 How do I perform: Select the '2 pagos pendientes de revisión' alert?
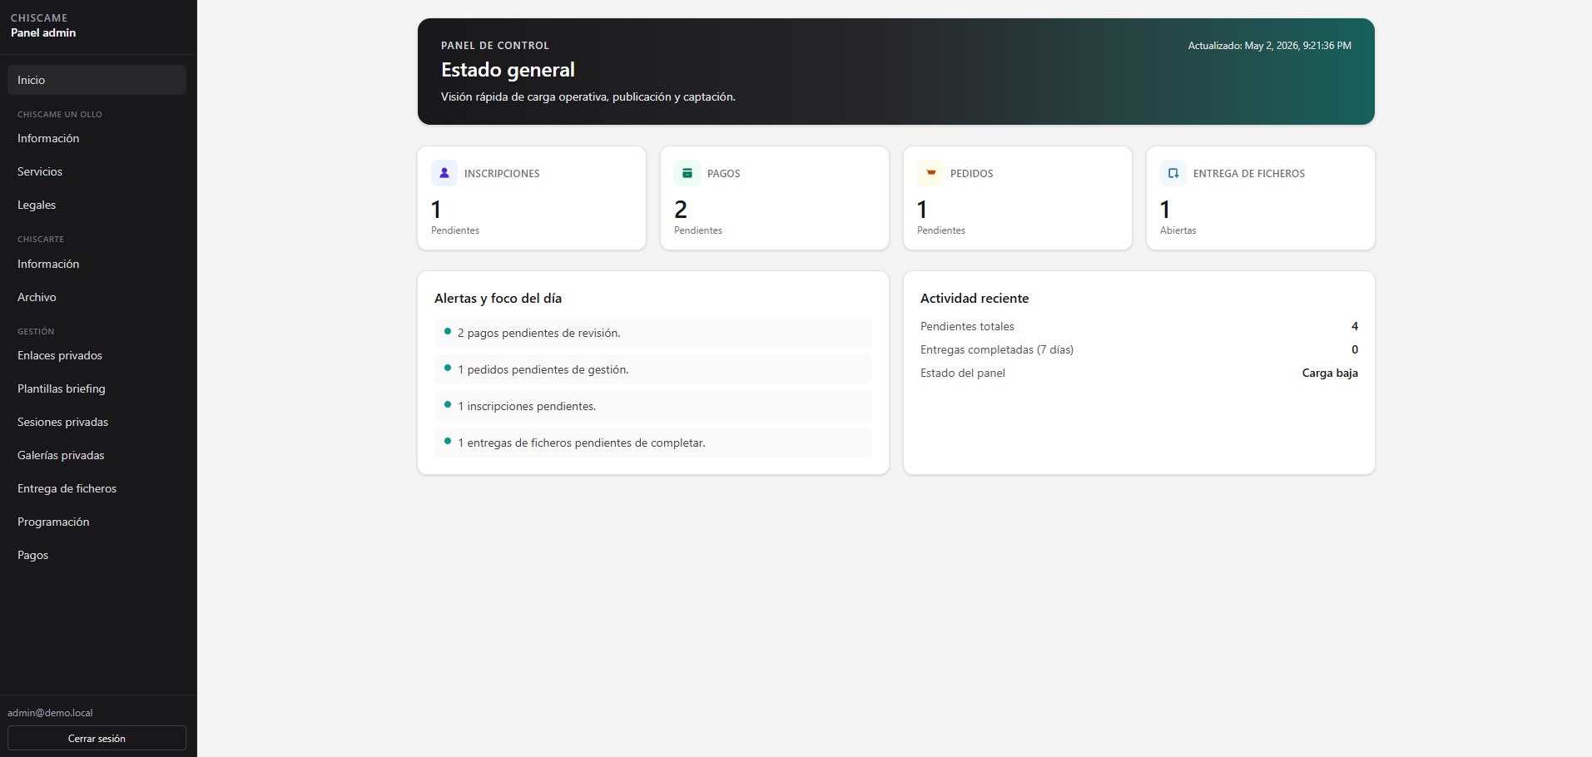click(x=653, y=333)
